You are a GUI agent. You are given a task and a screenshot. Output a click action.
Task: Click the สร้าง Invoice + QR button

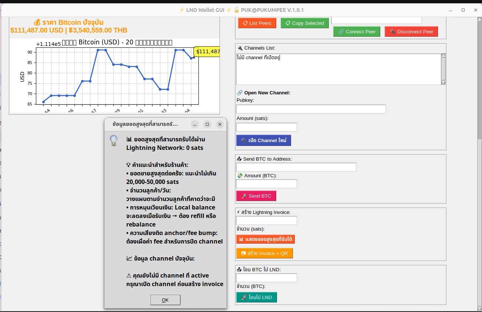[x=264, y=253]
